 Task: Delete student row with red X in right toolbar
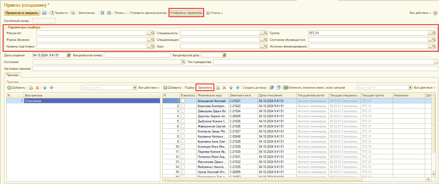tap(224, 88)
